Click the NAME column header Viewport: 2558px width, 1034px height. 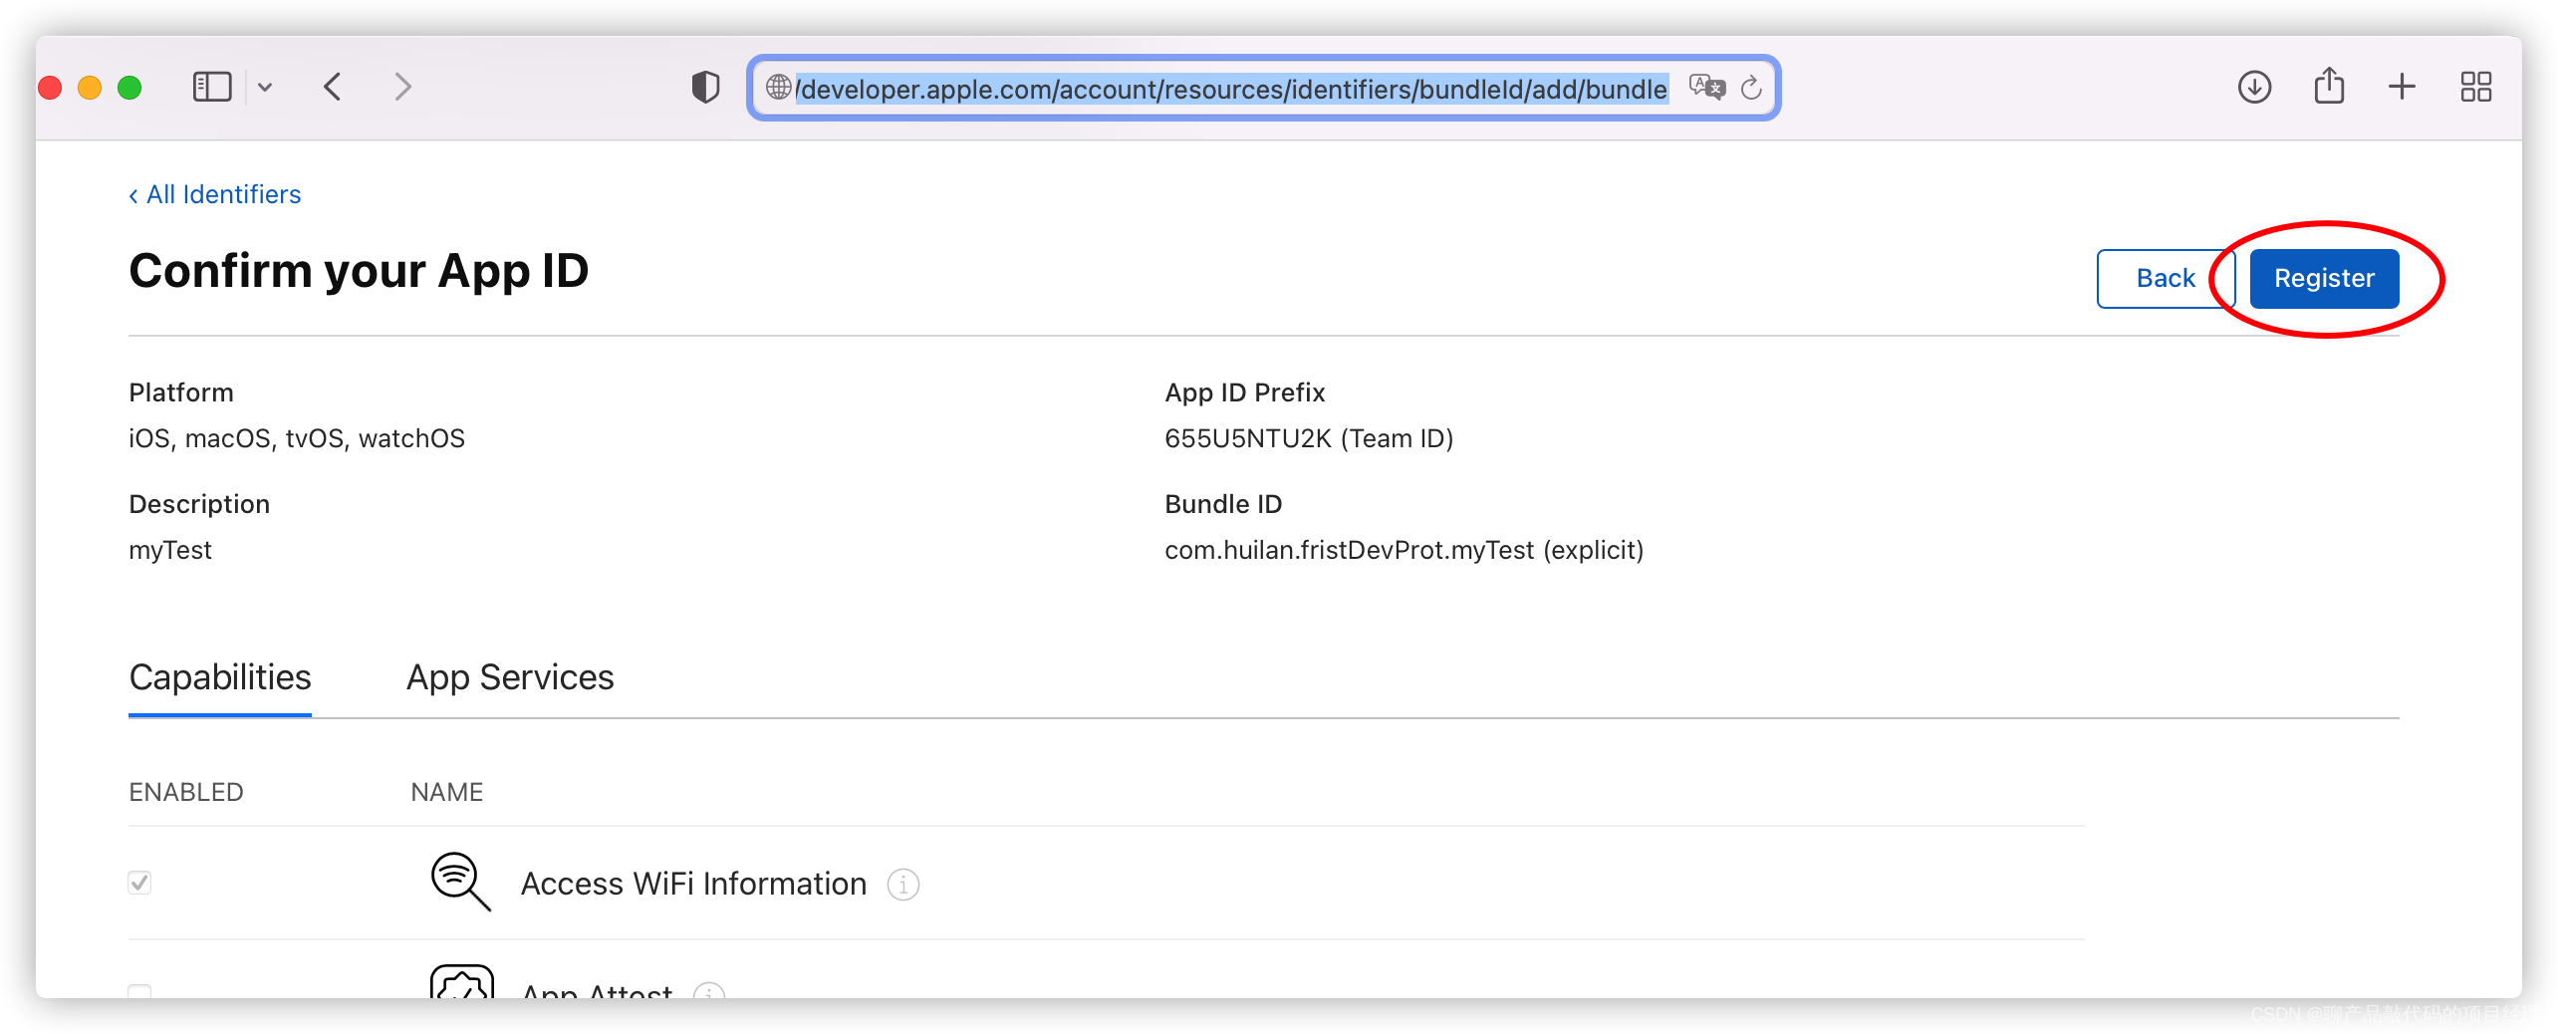446,792
